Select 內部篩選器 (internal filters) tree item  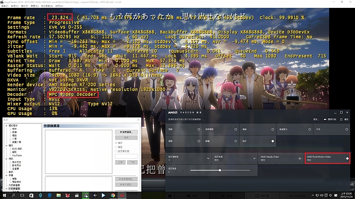pos(14,185)
